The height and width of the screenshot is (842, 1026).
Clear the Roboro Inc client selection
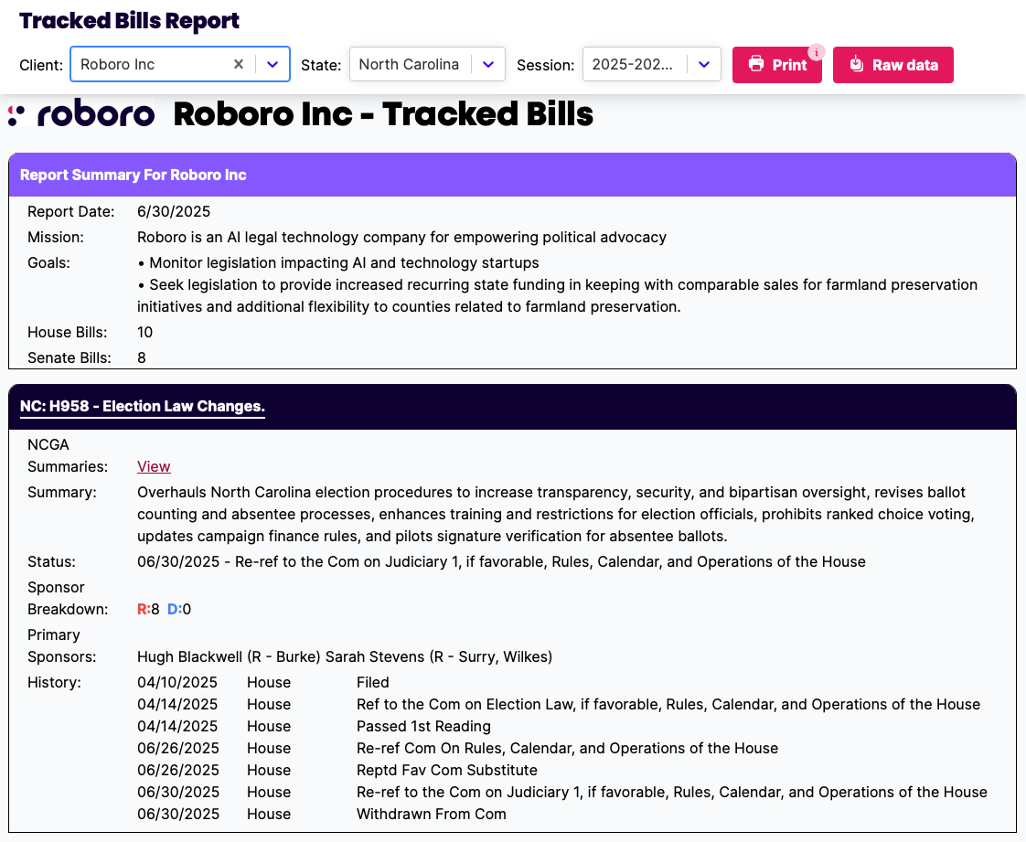coord(239,64)
